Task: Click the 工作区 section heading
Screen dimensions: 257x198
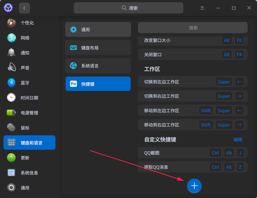Action: point(152,69)
